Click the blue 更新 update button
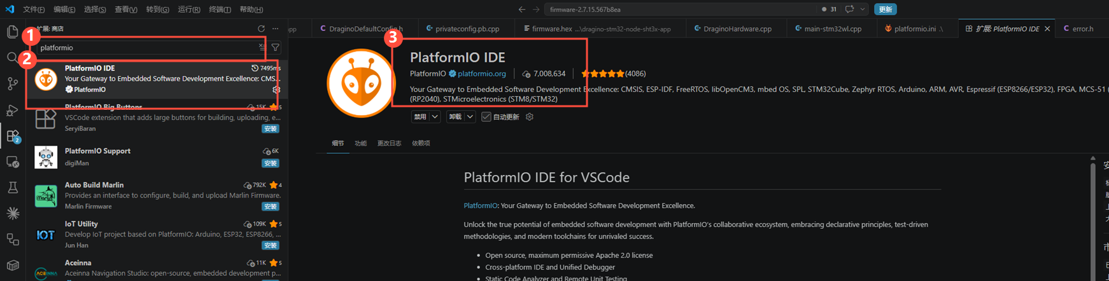1109x281 pixels. pyautogui.click(x=886, y=9)
